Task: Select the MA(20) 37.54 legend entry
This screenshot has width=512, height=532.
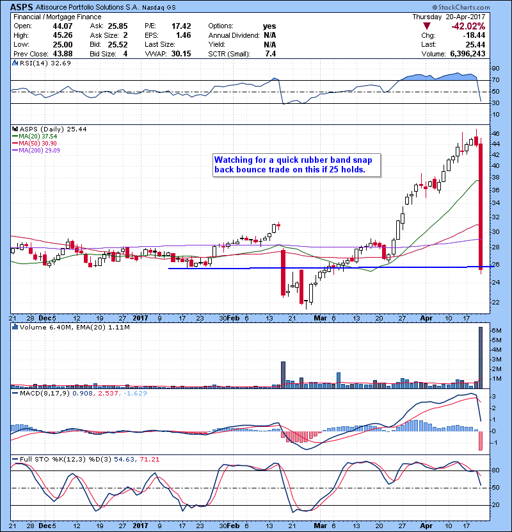Action: (x=35, y=137)
